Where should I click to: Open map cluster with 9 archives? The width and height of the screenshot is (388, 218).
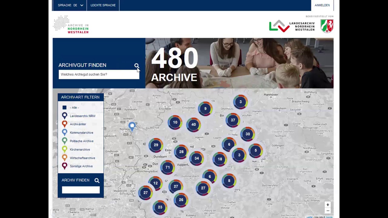point(205,109)
